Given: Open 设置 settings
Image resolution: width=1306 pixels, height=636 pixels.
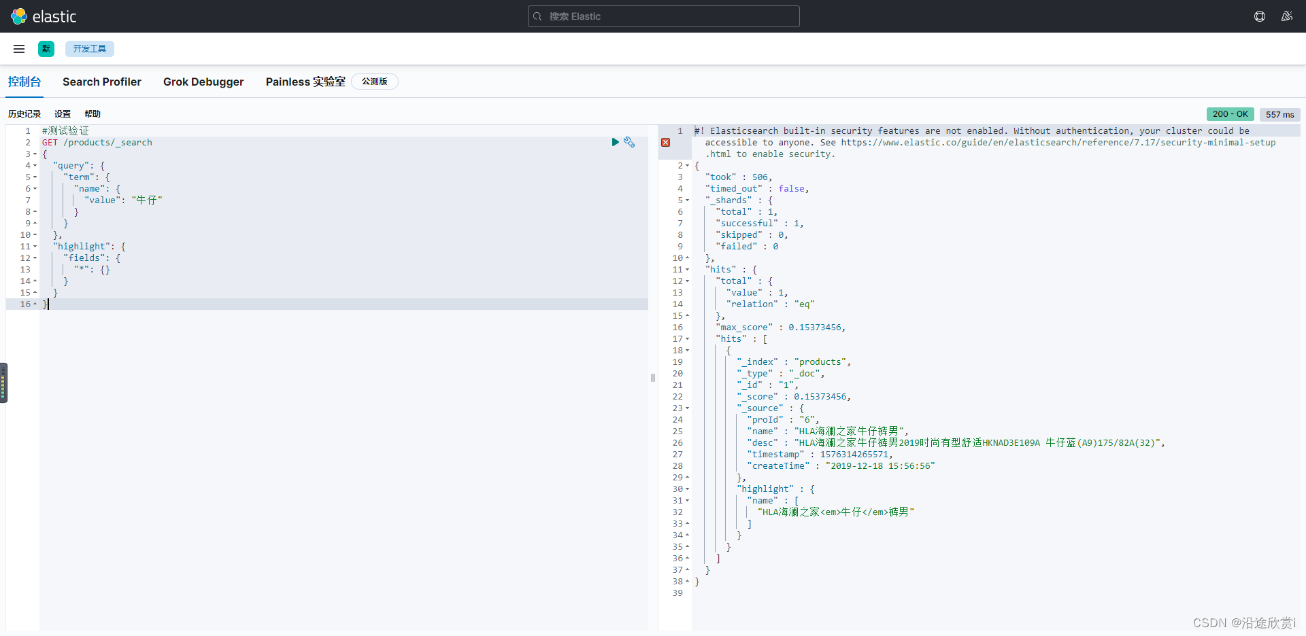Looking at the screenshot, I should 63,114.
